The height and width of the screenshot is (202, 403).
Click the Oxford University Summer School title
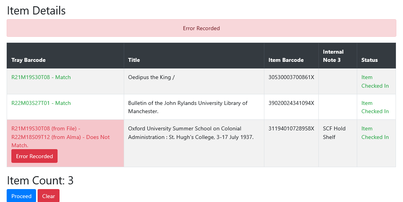[x=191, y=133]
